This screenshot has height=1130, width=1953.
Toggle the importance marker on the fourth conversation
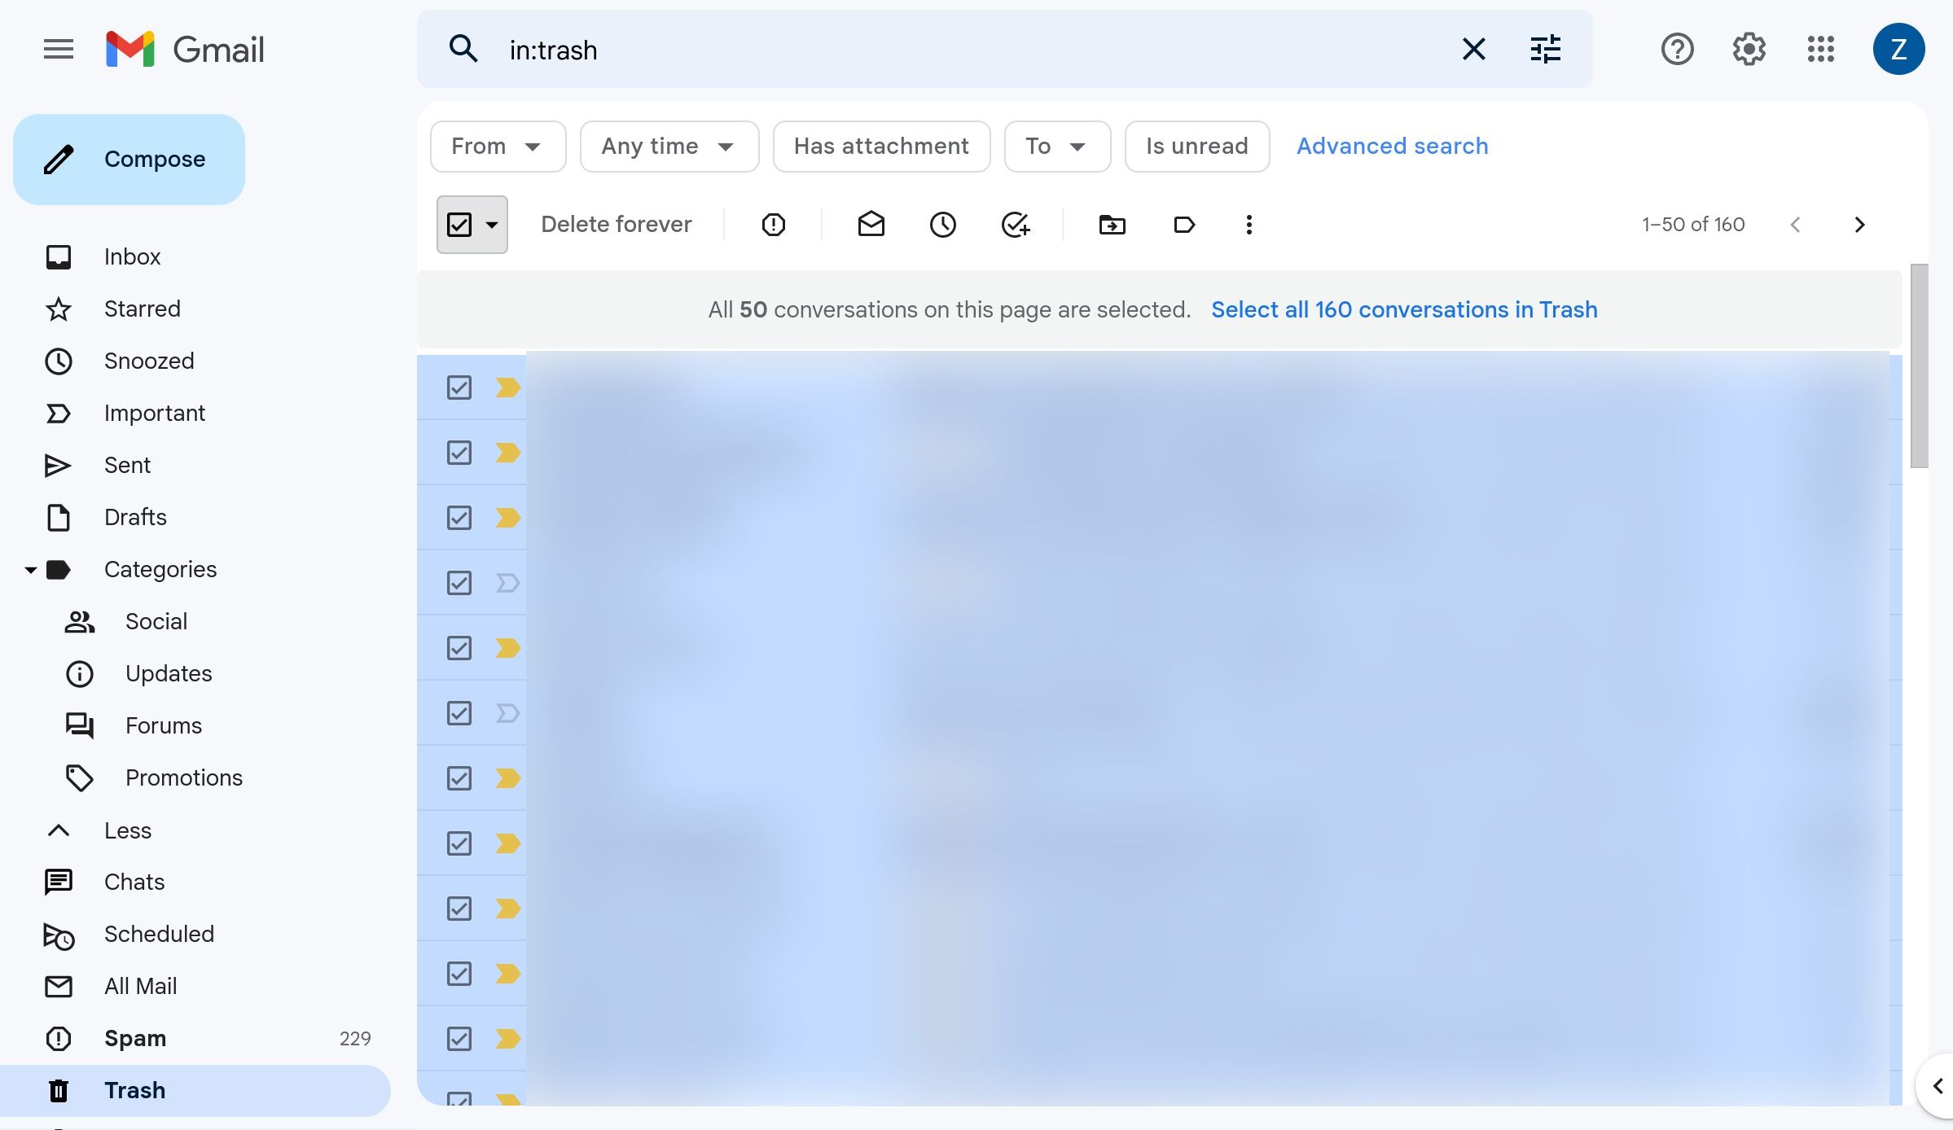click(x=507, y=582)
